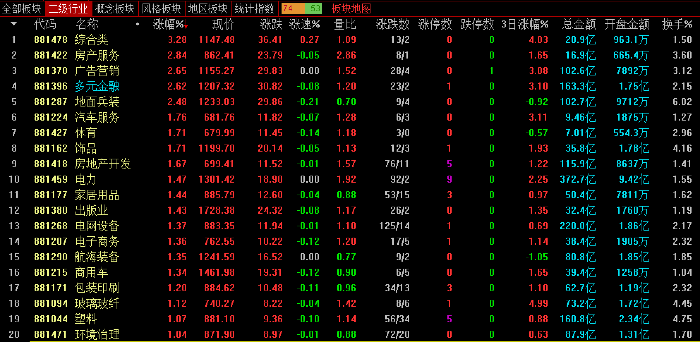This screenshot has width=700, height=342.
Task: Click 量比 value 2.86 in 房产服务 row
Action: point(346,55)
